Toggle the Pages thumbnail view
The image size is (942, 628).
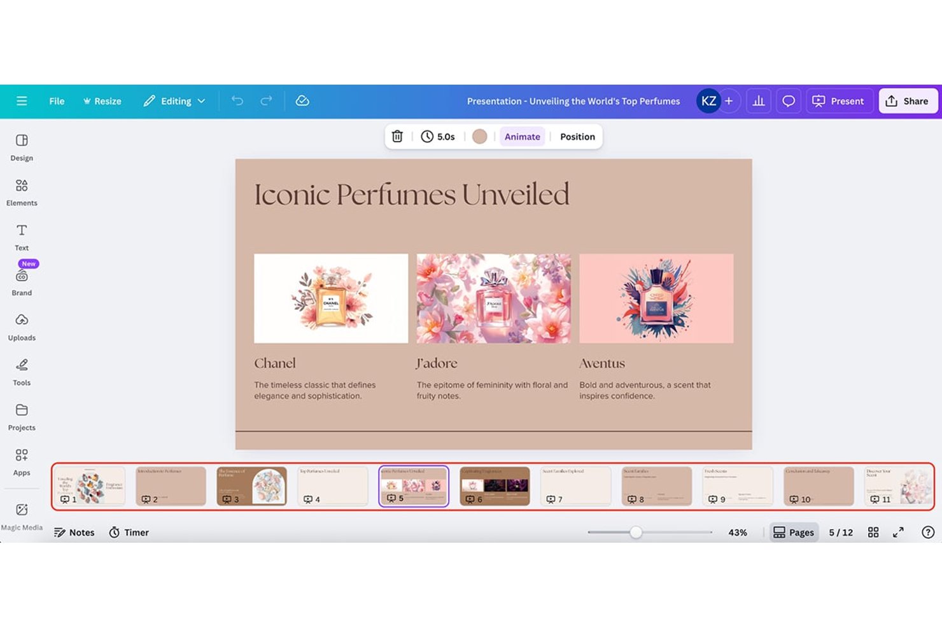[x=794, y=533]
